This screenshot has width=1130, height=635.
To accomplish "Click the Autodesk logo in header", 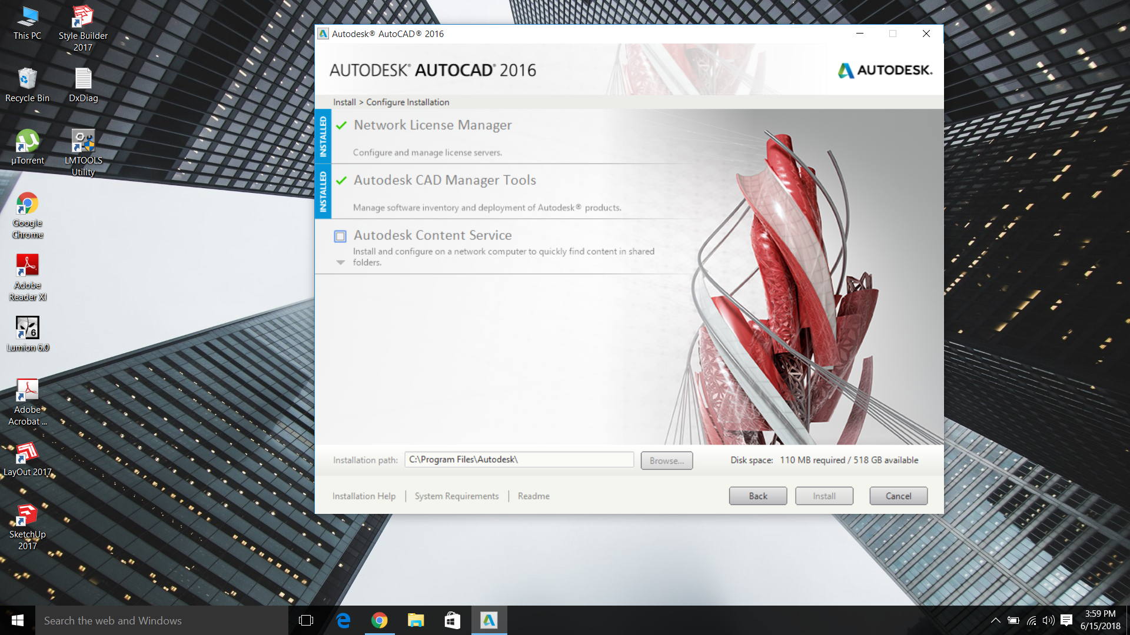I will (x=885, y=71).
